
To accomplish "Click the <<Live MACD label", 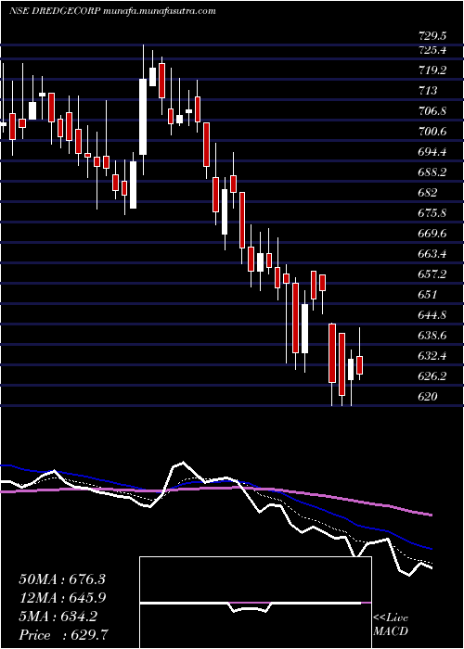I will pyautogui.click(x=391, y=625).
